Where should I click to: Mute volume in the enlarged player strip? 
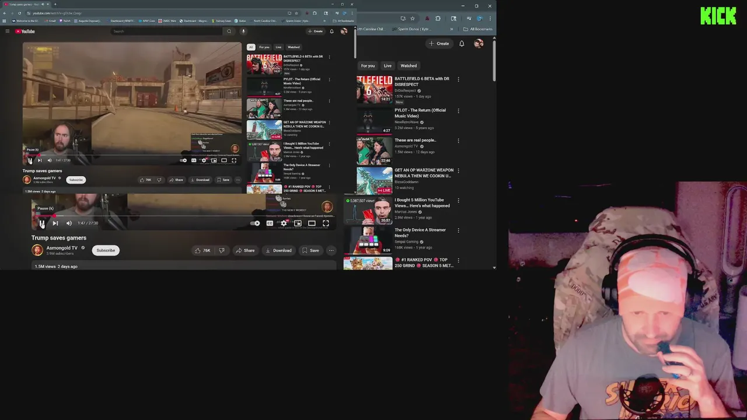(69, 223)
